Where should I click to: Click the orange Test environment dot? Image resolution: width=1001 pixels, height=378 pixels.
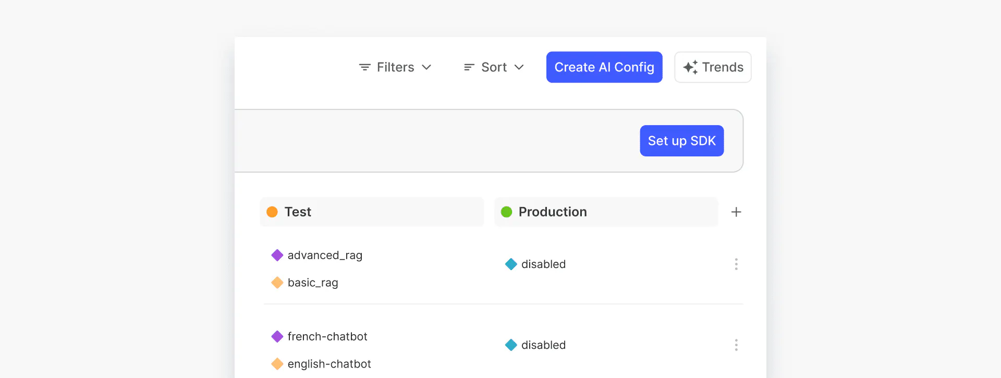(272, 212)
